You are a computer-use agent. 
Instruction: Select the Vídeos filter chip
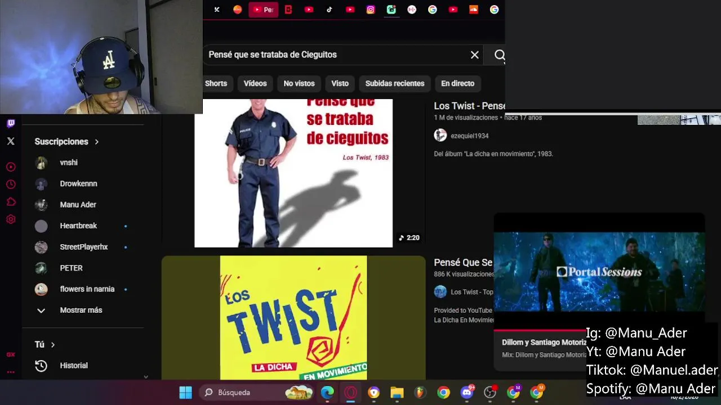tap(255, 83)
